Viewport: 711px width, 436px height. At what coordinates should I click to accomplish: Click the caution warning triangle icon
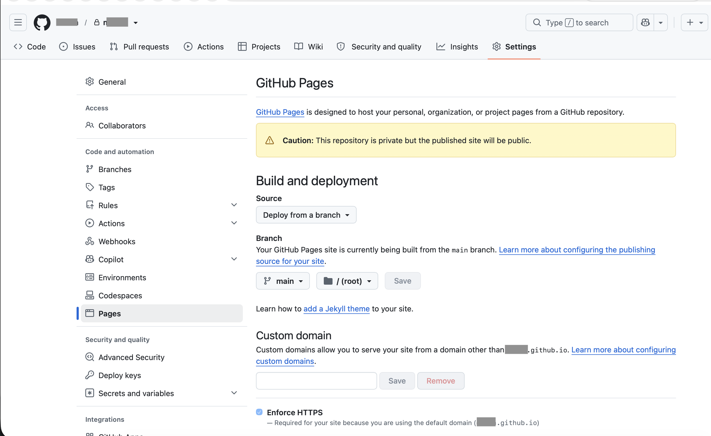[269, 140]
